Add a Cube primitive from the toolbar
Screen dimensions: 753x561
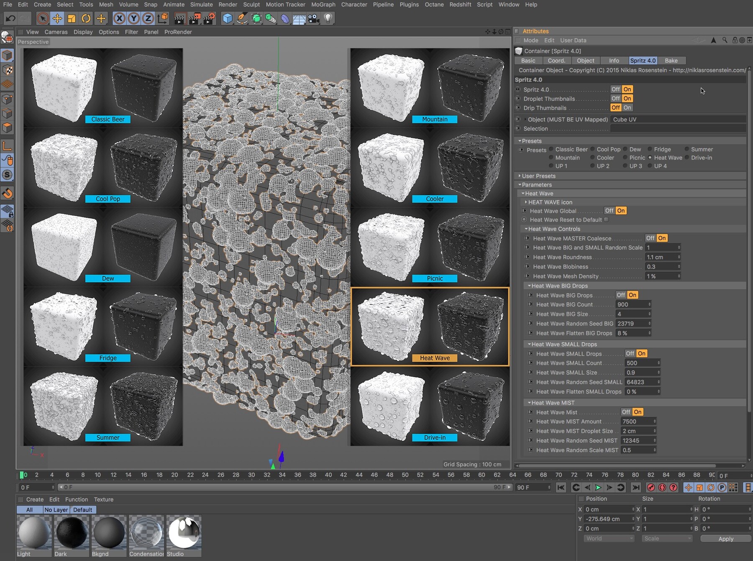(x=227, y=18)
